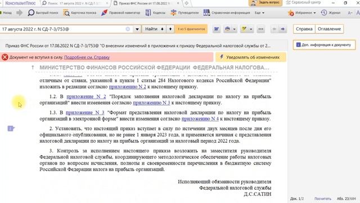Expand bookmark options dropdown arrow
This screenshot has width=360, height=203.
click(251, 29)
